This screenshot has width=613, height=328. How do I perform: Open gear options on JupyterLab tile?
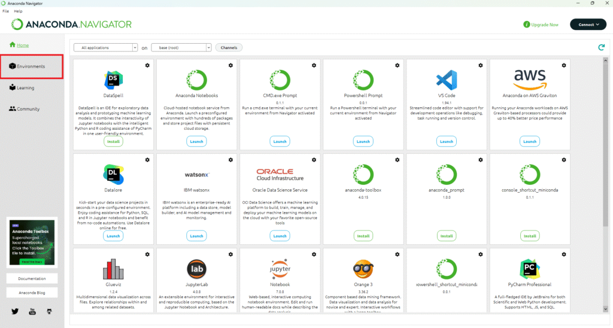point(230,254)
